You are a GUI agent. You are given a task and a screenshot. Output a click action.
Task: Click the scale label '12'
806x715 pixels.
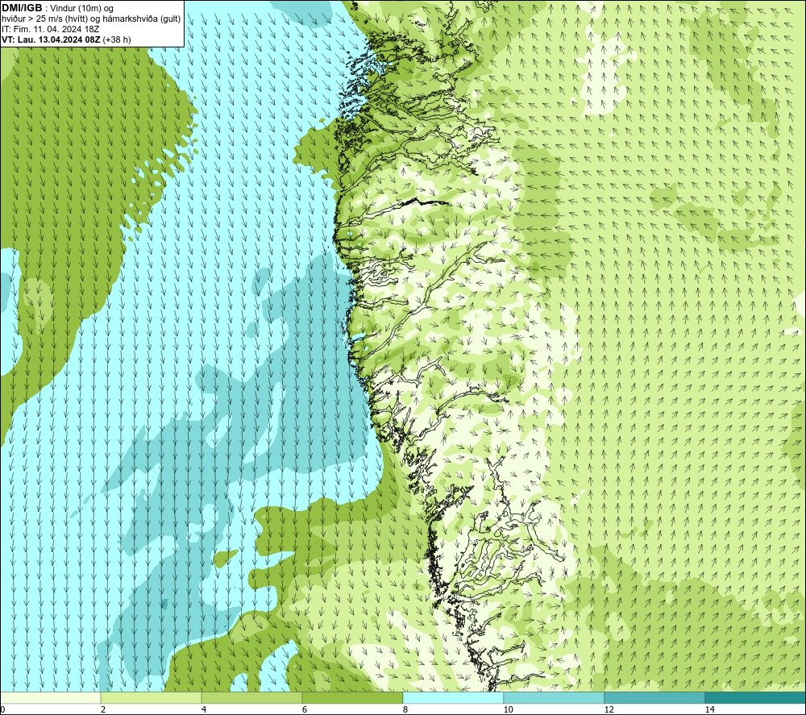click(609, 709)
